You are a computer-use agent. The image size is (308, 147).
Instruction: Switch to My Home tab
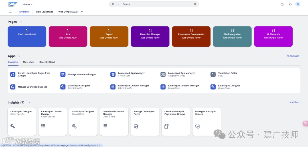point(24,12)
